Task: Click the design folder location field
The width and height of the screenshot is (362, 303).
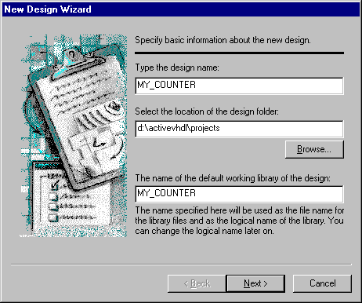Action: (239, 129)
